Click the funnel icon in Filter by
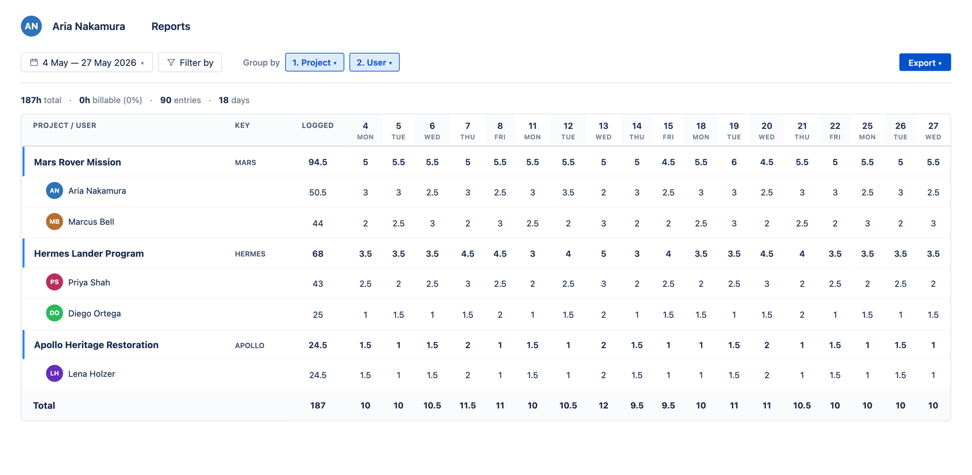Viewport: 972px width, 475px height. 171,62
